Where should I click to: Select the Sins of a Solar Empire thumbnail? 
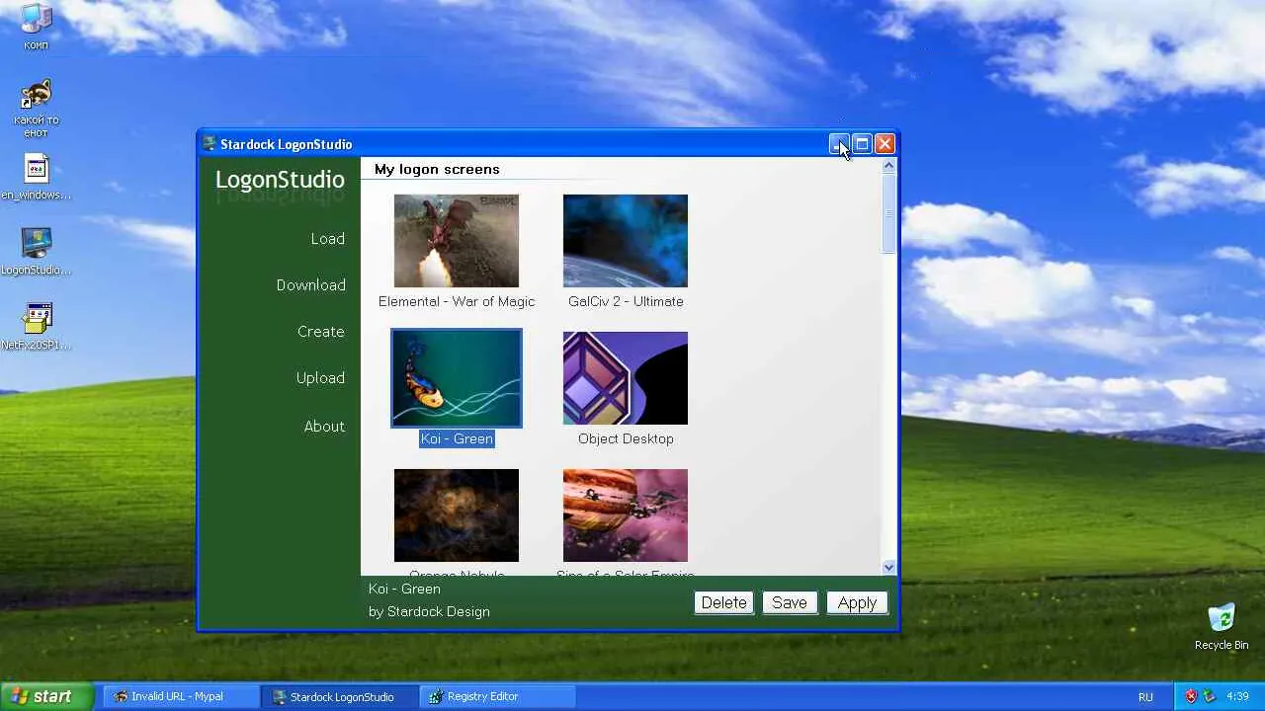[x=626, y=515]
